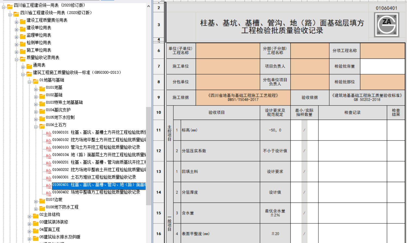Select the 通用表 folder icon

coord(29,66)
